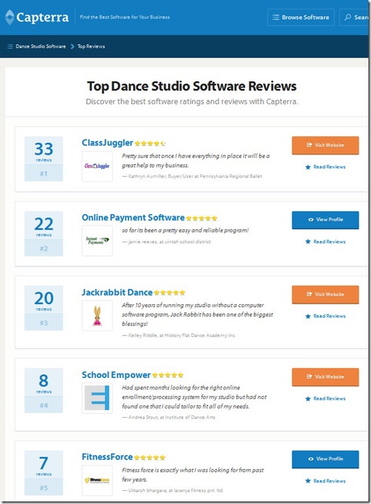The width and height of the screenshot is (371, 504).
Task: Open the Online Payment Software title link
Action: 133,217
